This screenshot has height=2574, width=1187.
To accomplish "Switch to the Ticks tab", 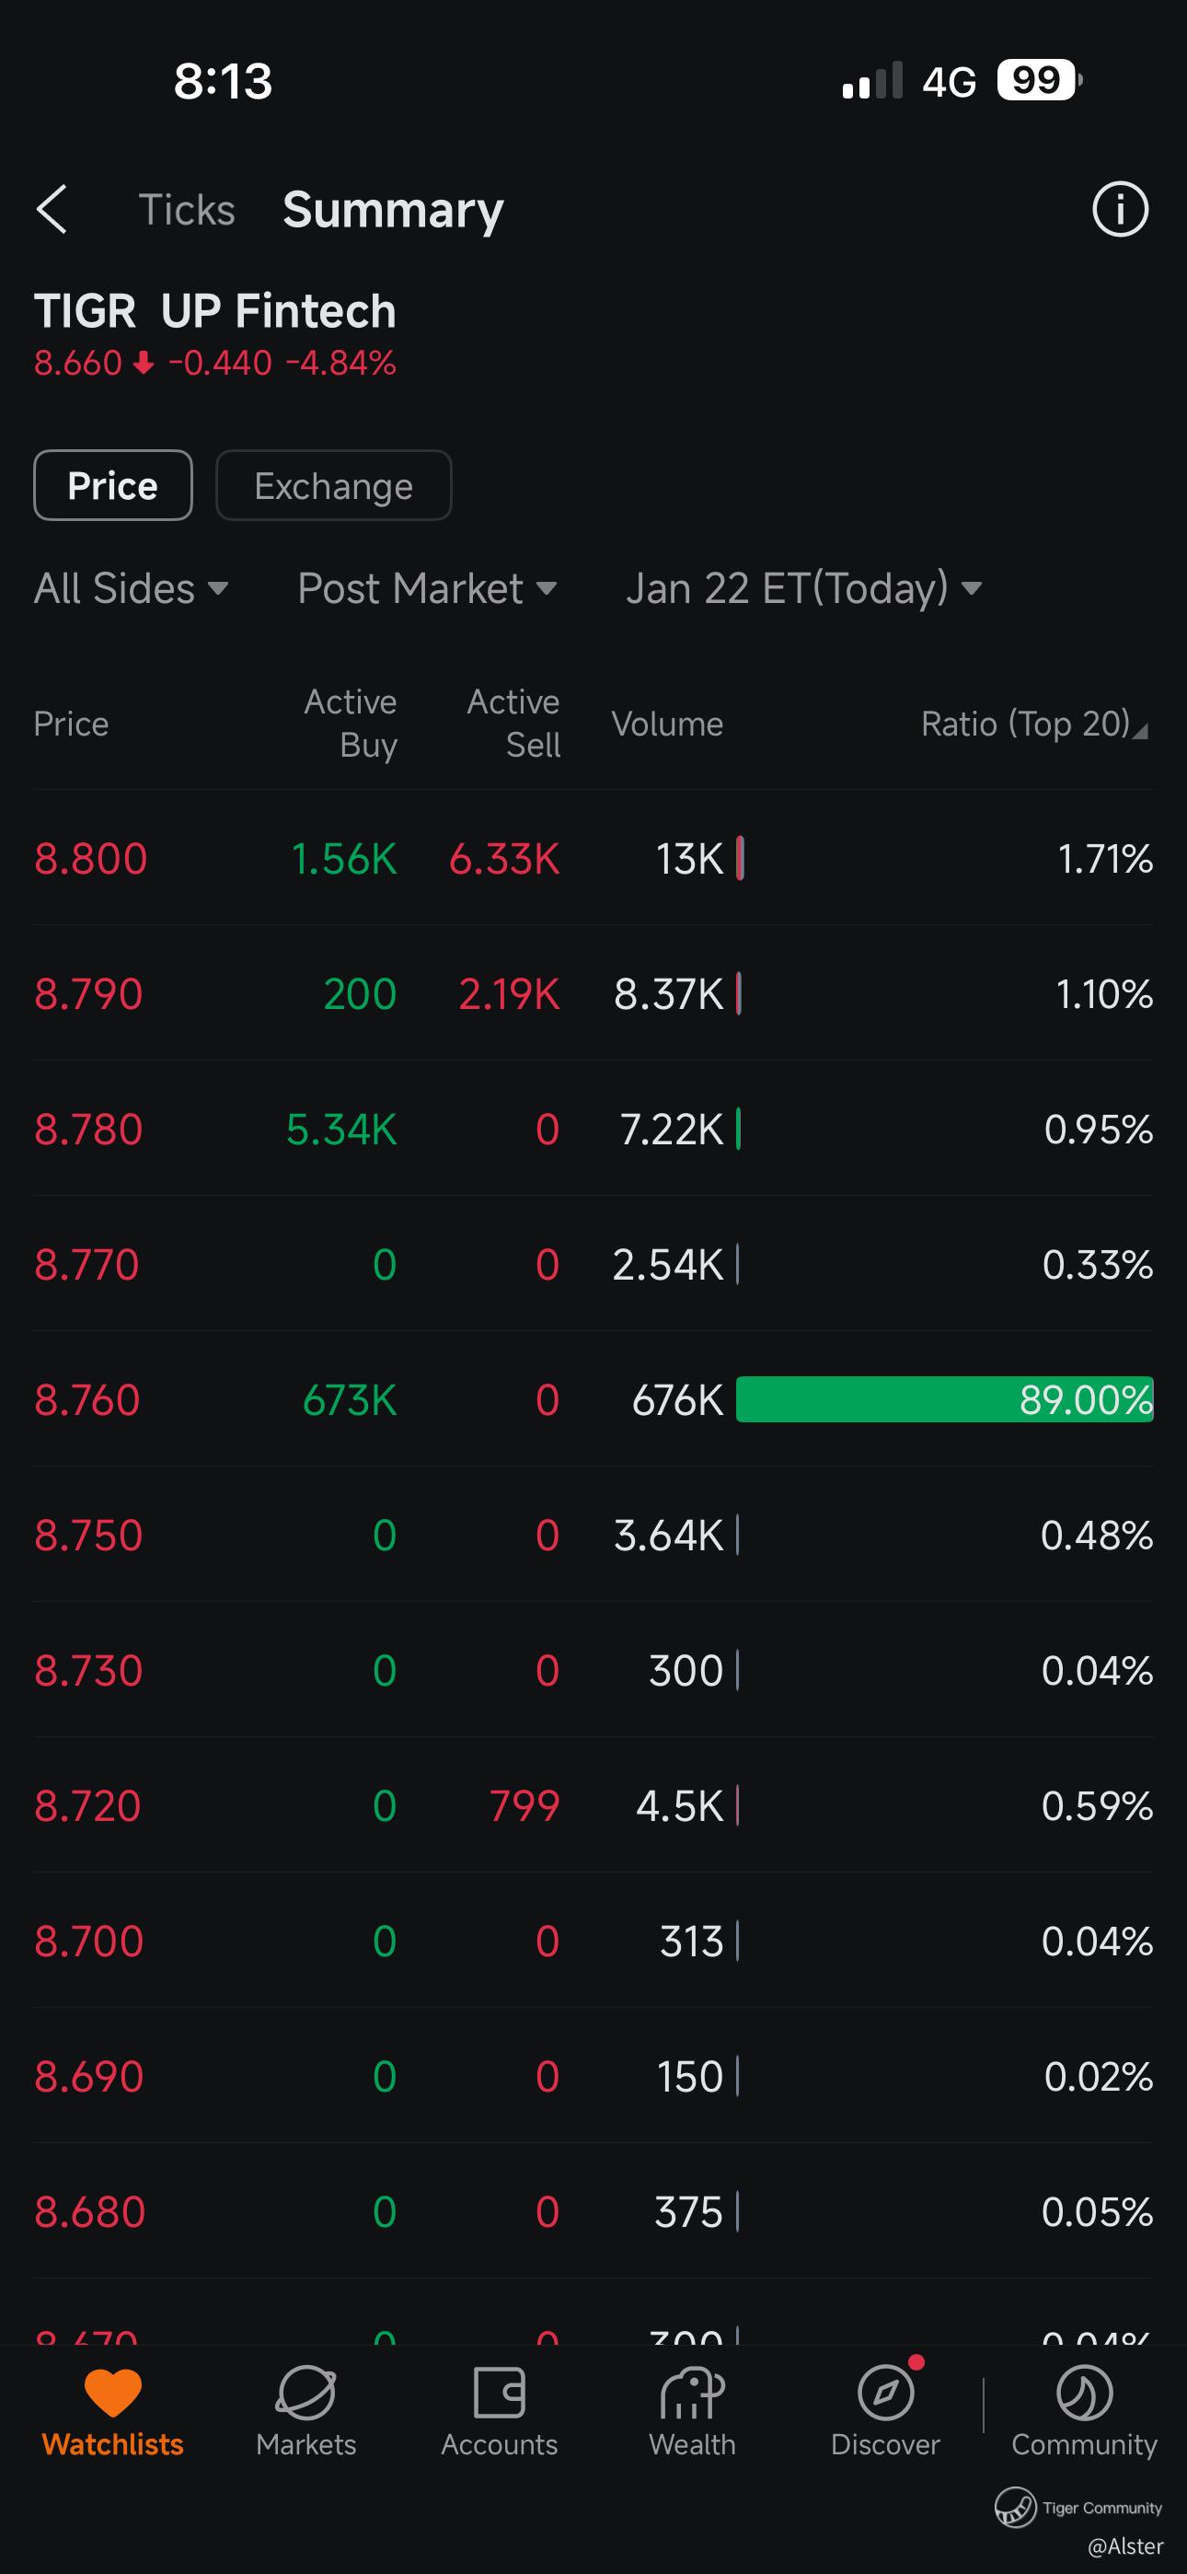I will [x=187, y=210].
